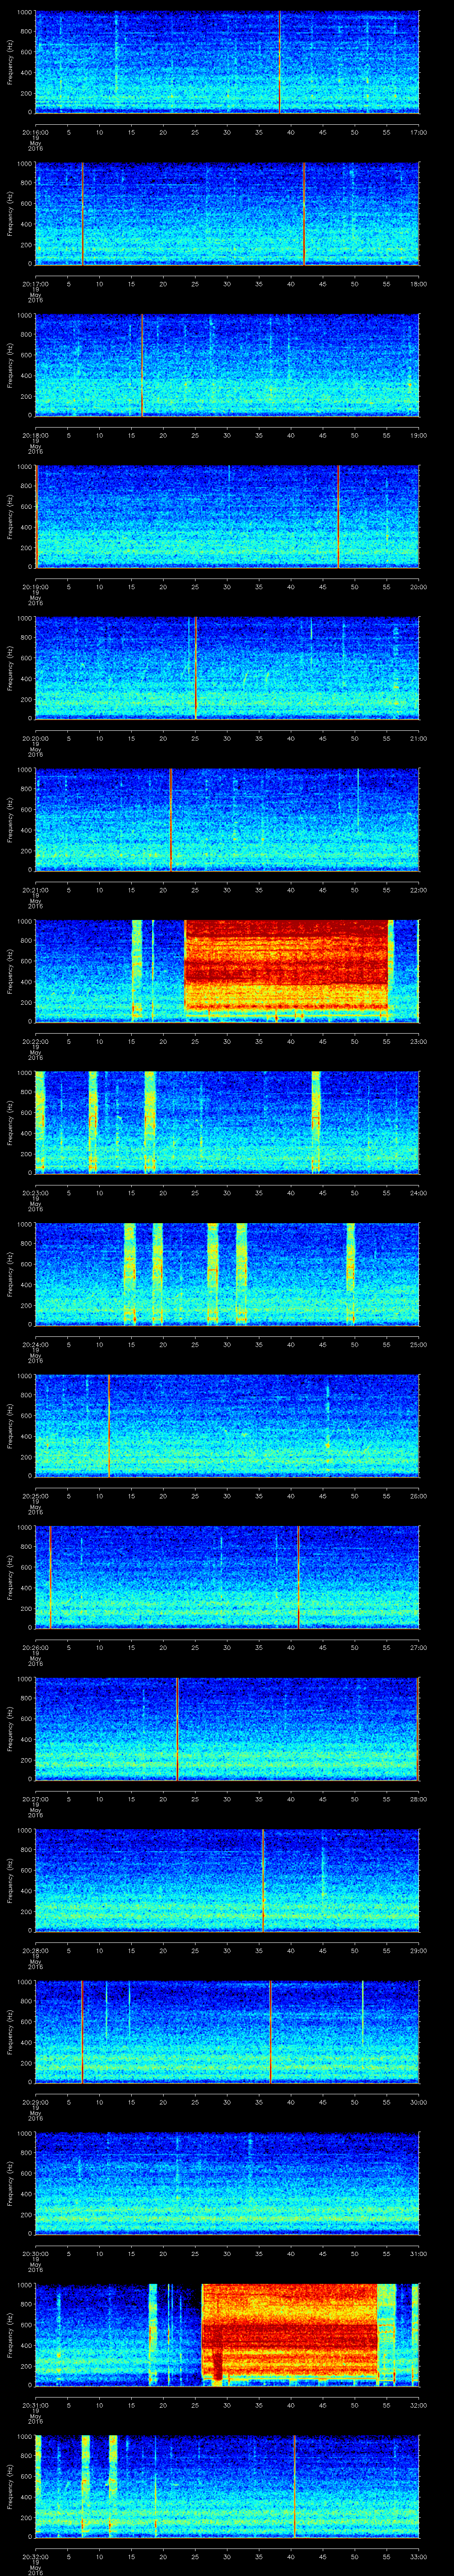Click the 7-second red line in 20:29:00 panel

click(x=82, y=2032)
